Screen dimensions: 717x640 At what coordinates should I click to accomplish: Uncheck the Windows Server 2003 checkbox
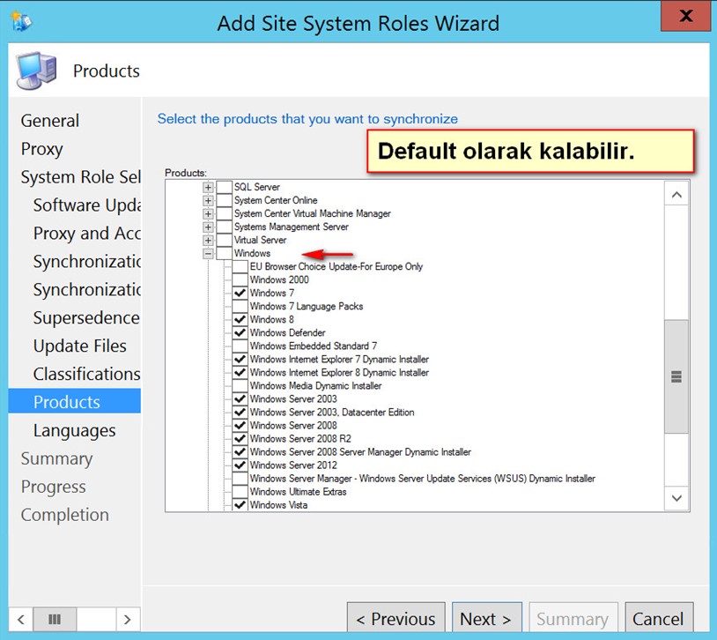[240, 399]
